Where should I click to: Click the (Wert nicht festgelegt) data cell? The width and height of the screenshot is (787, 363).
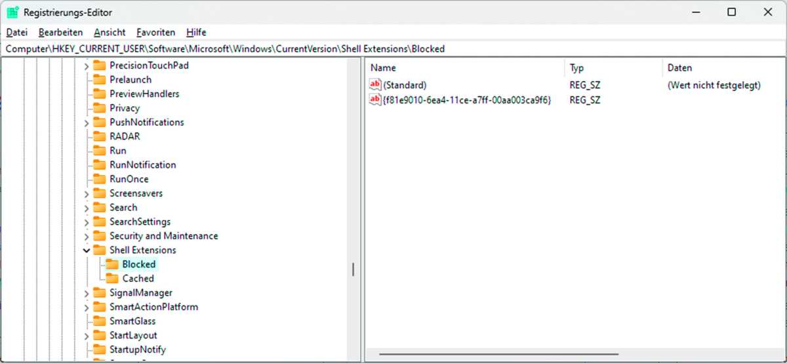click(x=714, y=85)
